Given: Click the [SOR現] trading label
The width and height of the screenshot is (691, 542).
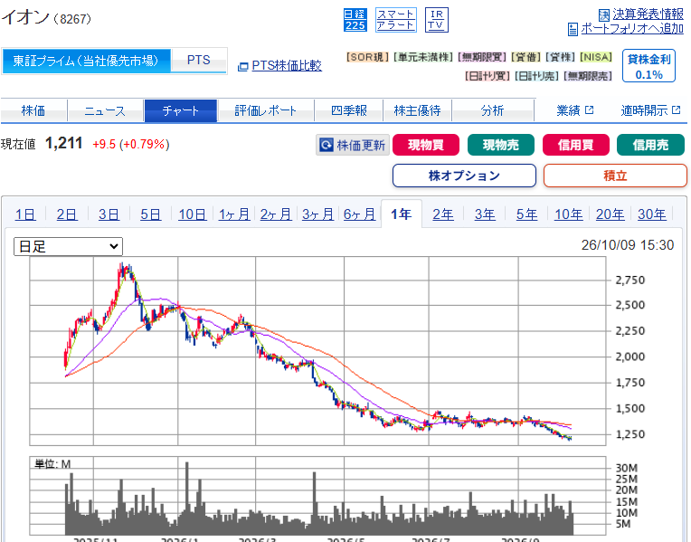Looking at the screenshot, I should tap(367, 57).
